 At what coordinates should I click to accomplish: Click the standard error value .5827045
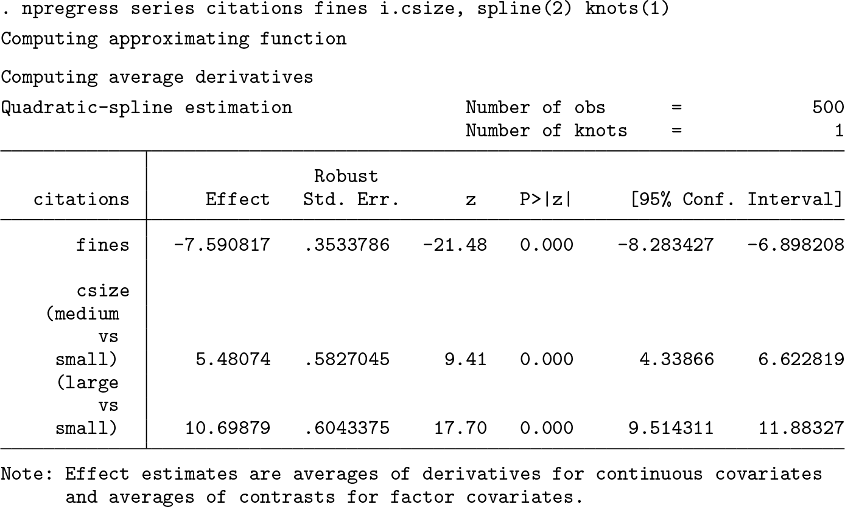[x=346, y=360]
